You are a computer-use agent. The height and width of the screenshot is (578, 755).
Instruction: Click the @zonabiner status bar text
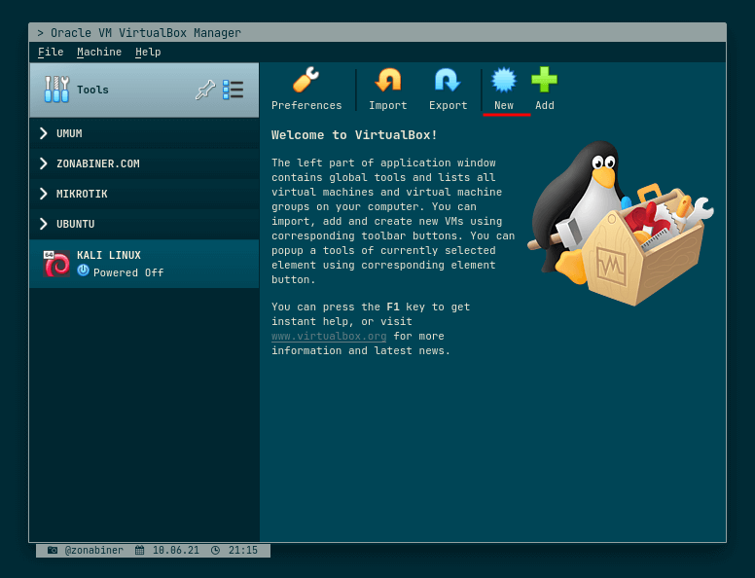[x=94, y=550]
